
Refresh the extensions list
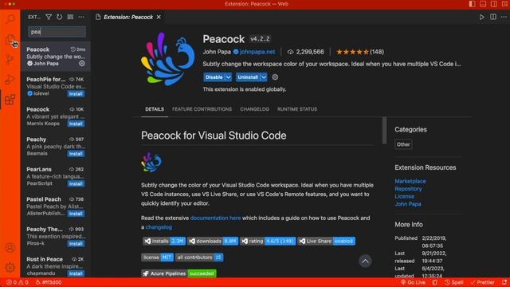tap(59, 17)
